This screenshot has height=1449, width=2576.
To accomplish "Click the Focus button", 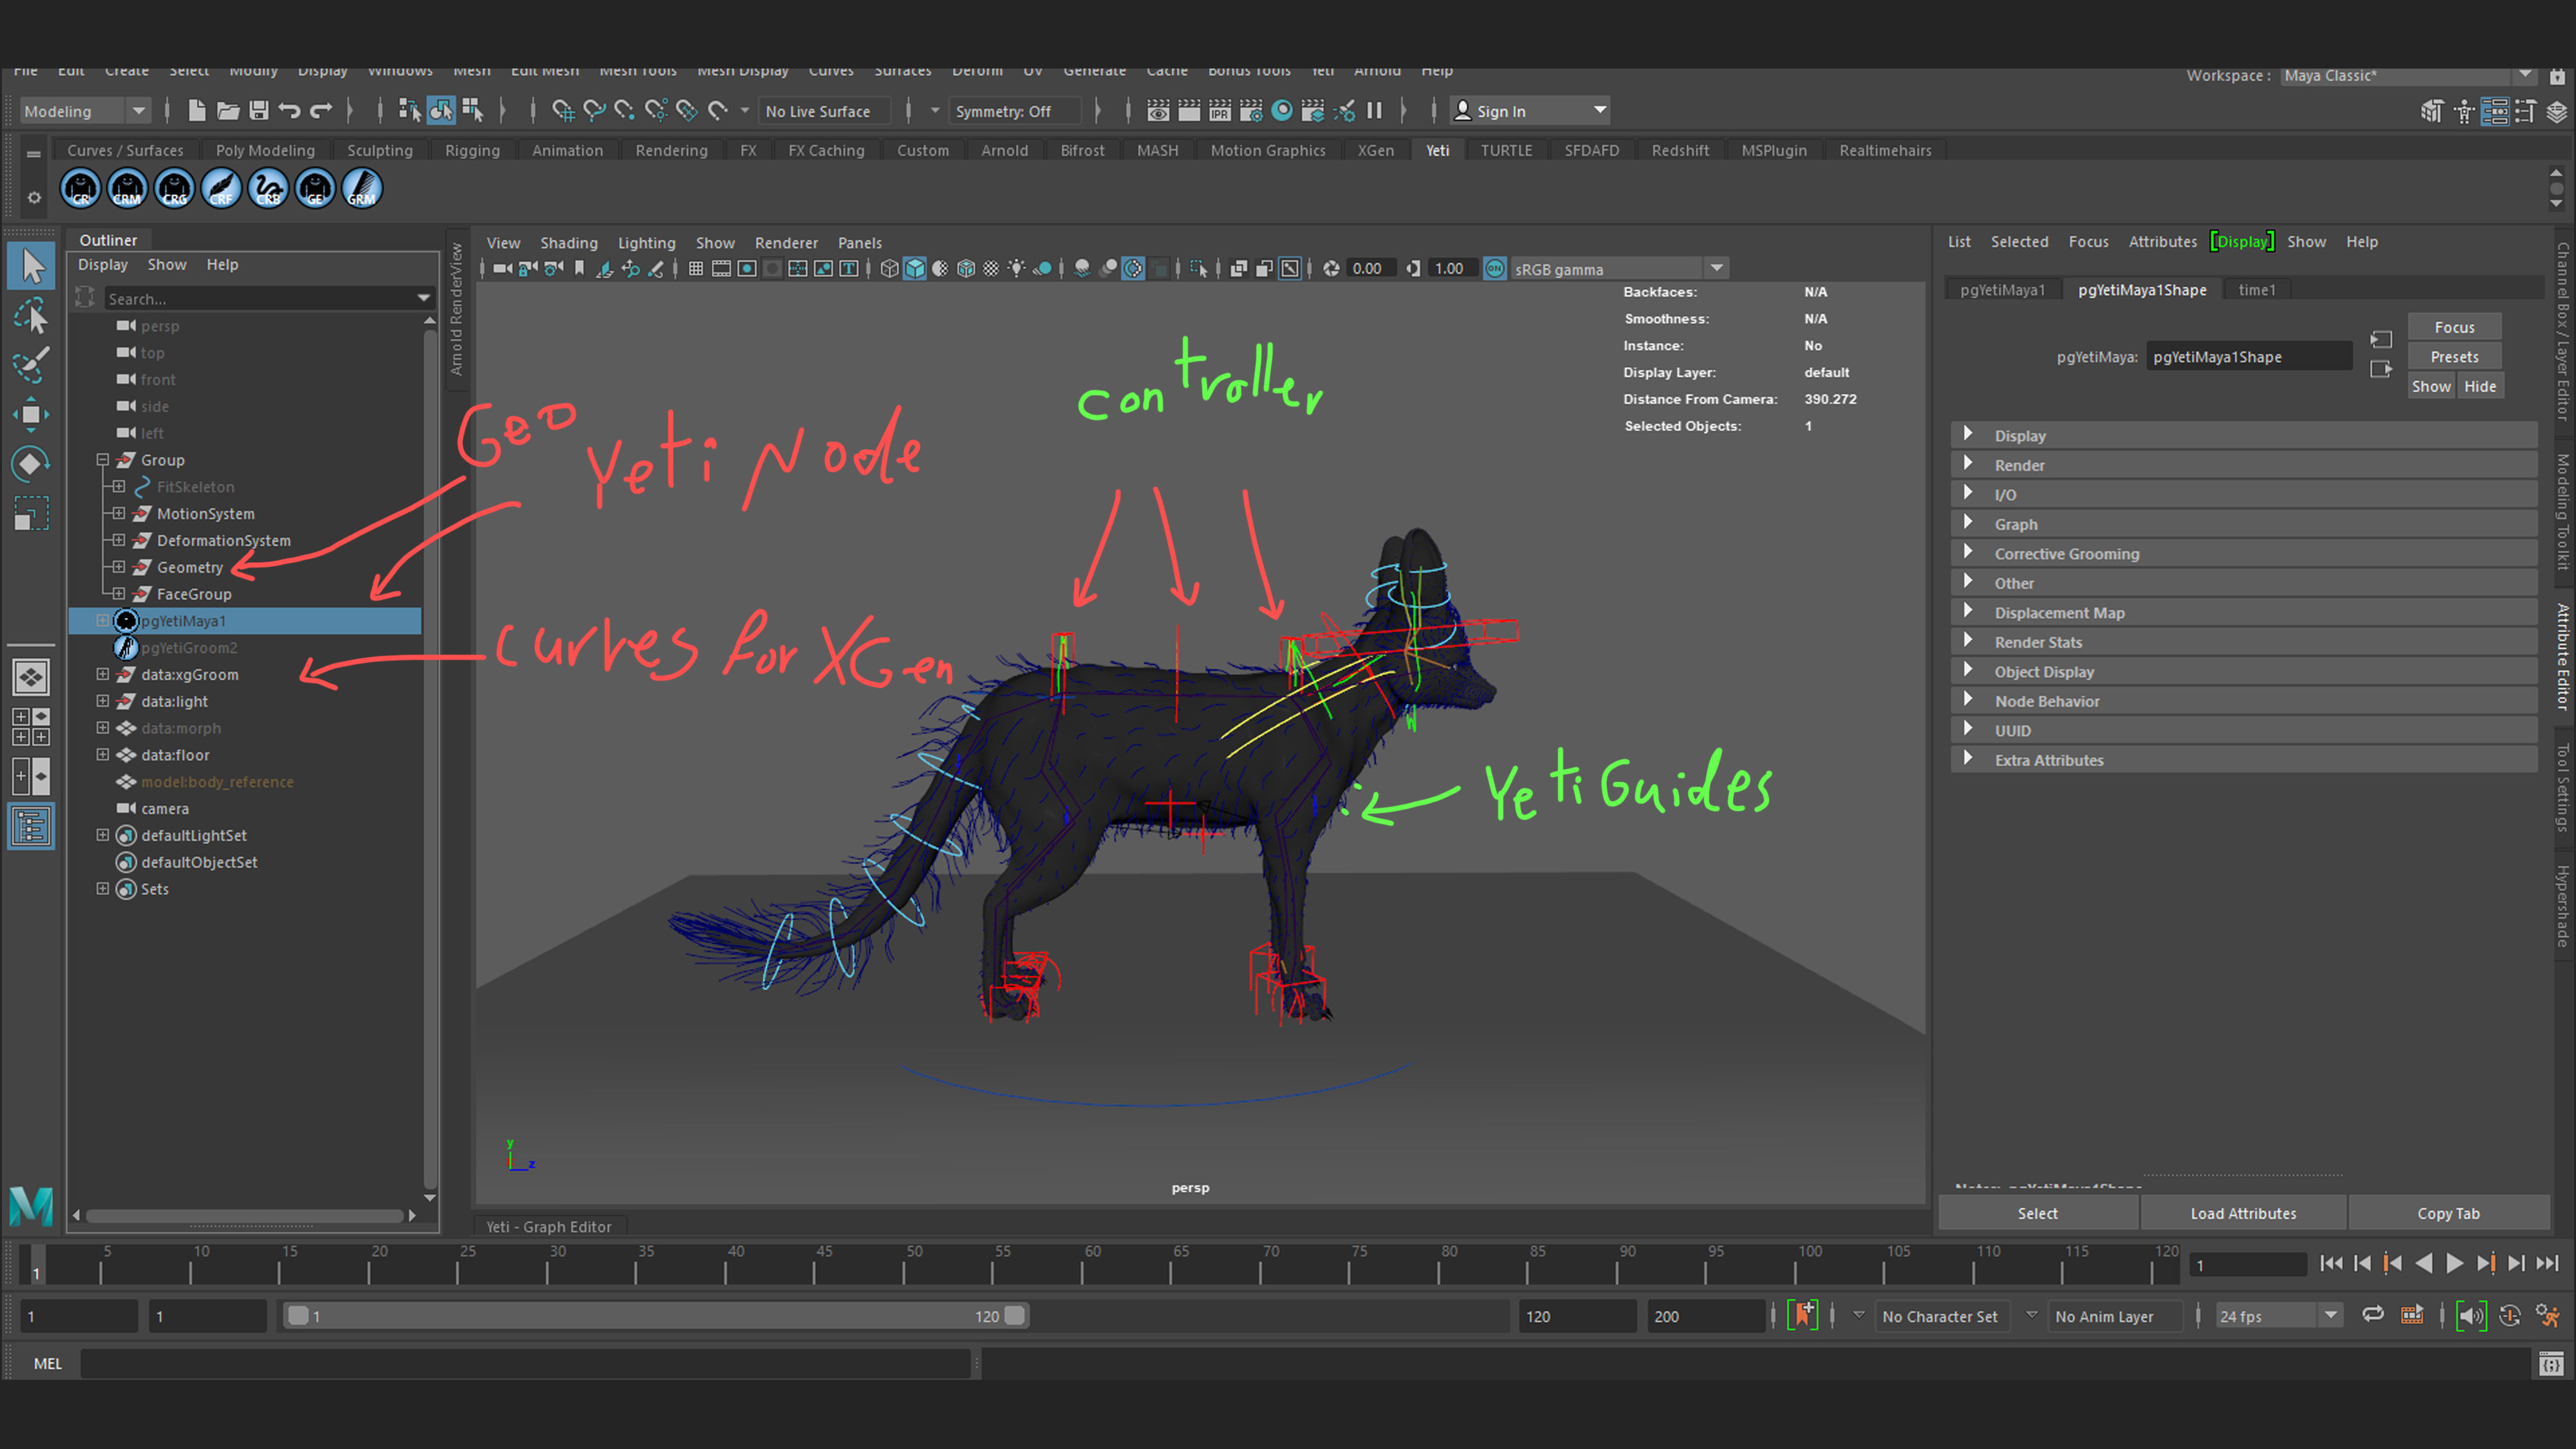I will tap(2454, 327).
